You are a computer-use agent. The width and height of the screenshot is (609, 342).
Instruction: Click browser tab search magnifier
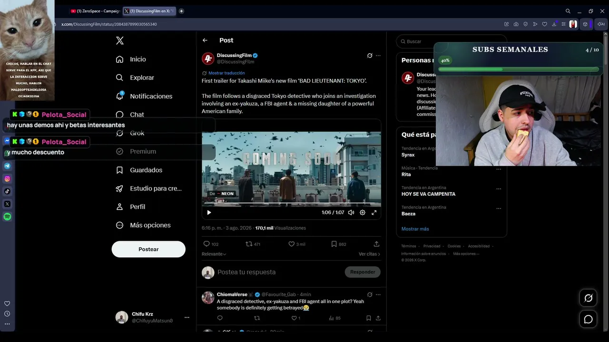568,11
